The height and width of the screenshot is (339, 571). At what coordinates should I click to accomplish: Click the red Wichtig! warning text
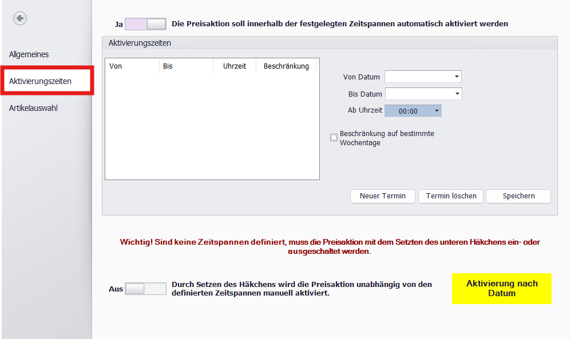(330, 246)
